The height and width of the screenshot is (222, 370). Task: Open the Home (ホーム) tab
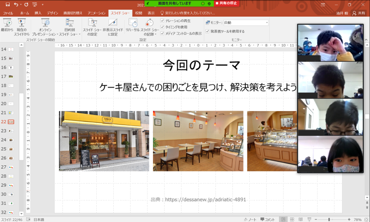pyautogui.click(x=24, y=13)
